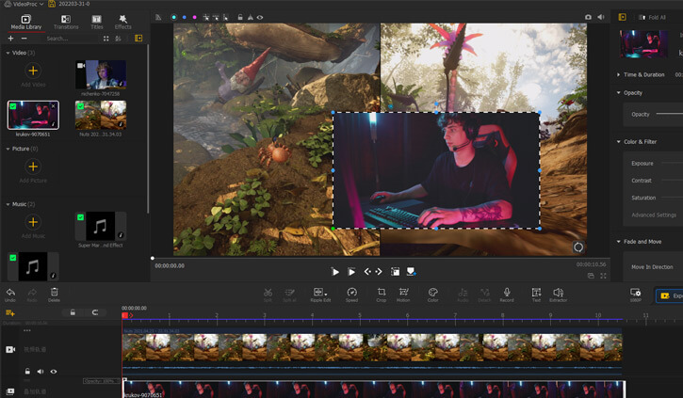This screenshot has width=683, height=398.
Task: Toggle the lock on the video track
Action: (27, 372)
